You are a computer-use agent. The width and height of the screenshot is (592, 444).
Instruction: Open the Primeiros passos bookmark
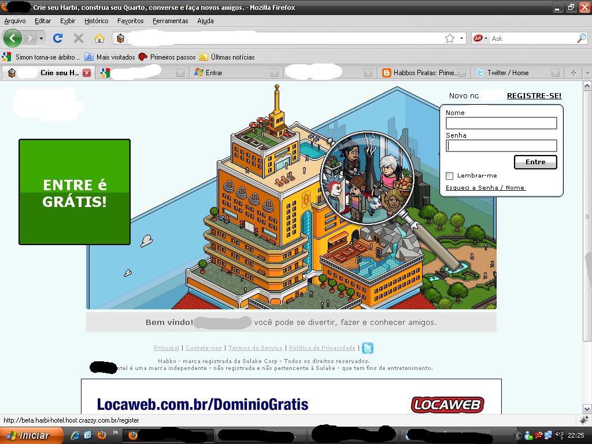(x=167, y=57)
